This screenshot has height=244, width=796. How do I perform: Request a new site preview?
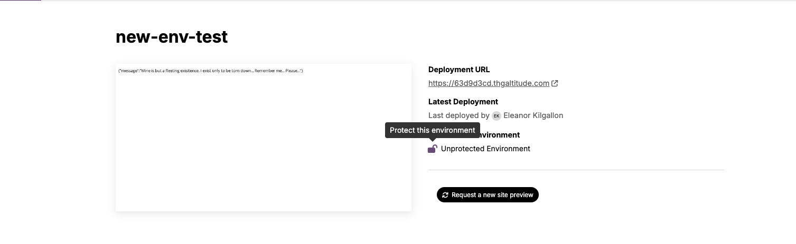[x=488, y=195]
